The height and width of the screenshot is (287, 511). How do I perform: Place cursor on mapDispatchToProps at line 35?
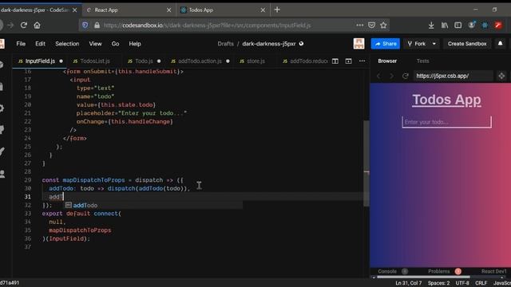tap(80, 230)
